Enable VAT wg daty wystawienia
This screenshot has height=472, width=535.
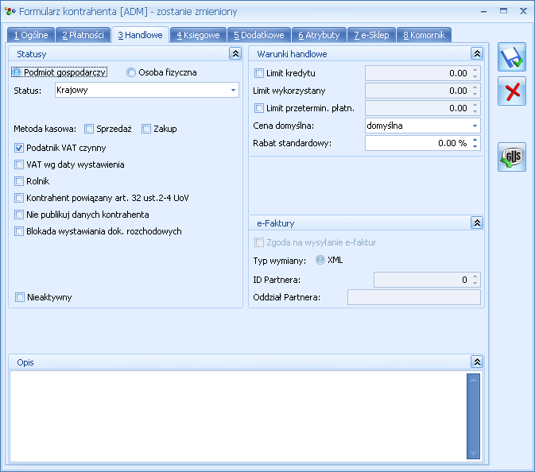coord(19,164)
